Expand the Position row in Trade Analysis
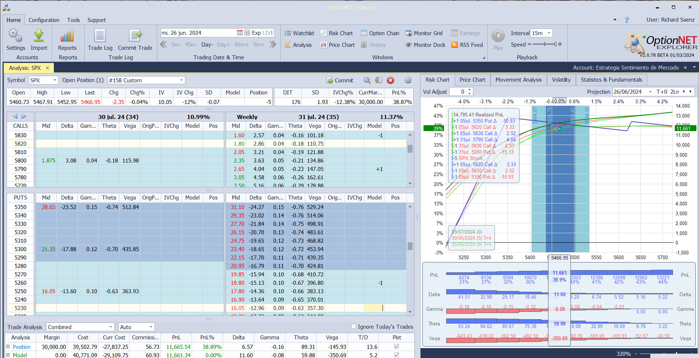 pyautogui.click(x=8, y=347)
